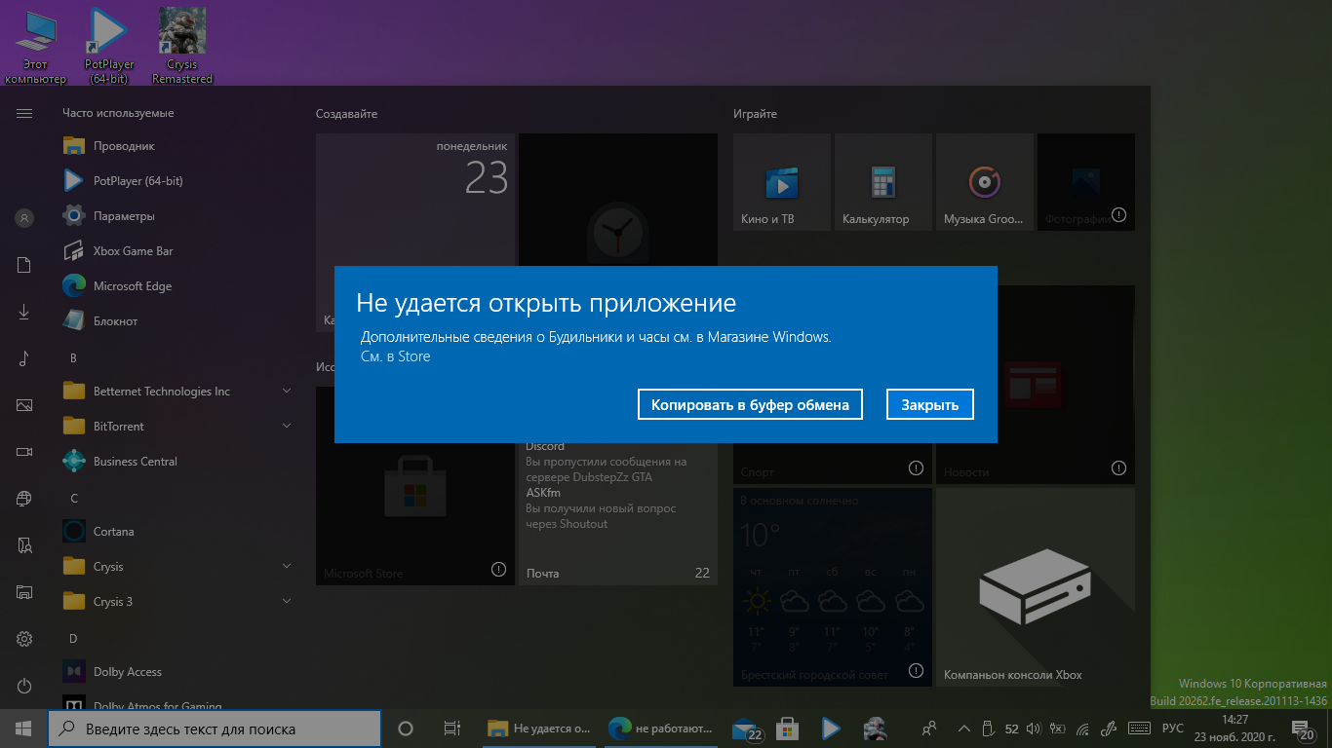Open Xbox Game Bar from the app list

[176, 251]
